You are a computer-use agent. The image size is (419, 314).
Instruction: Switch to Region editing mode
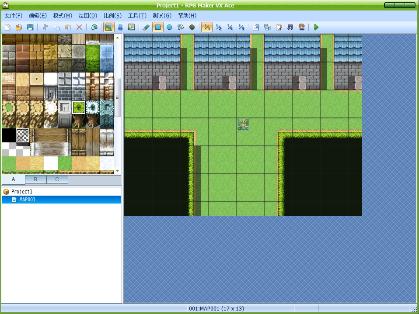pos(132,27)
